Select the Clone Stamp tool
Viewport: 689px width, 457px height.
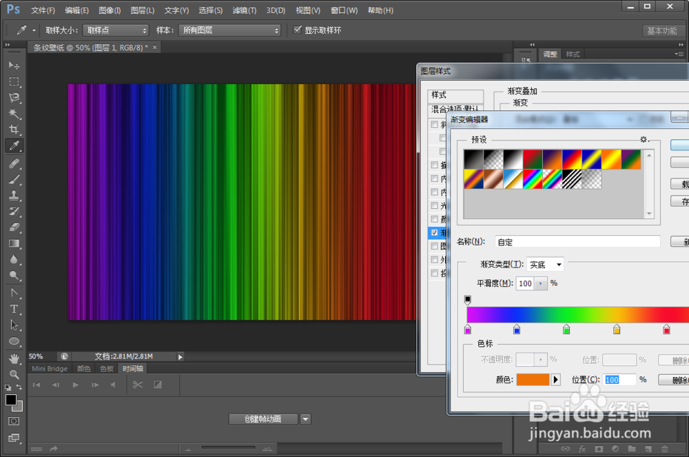[x=14, y=195]
